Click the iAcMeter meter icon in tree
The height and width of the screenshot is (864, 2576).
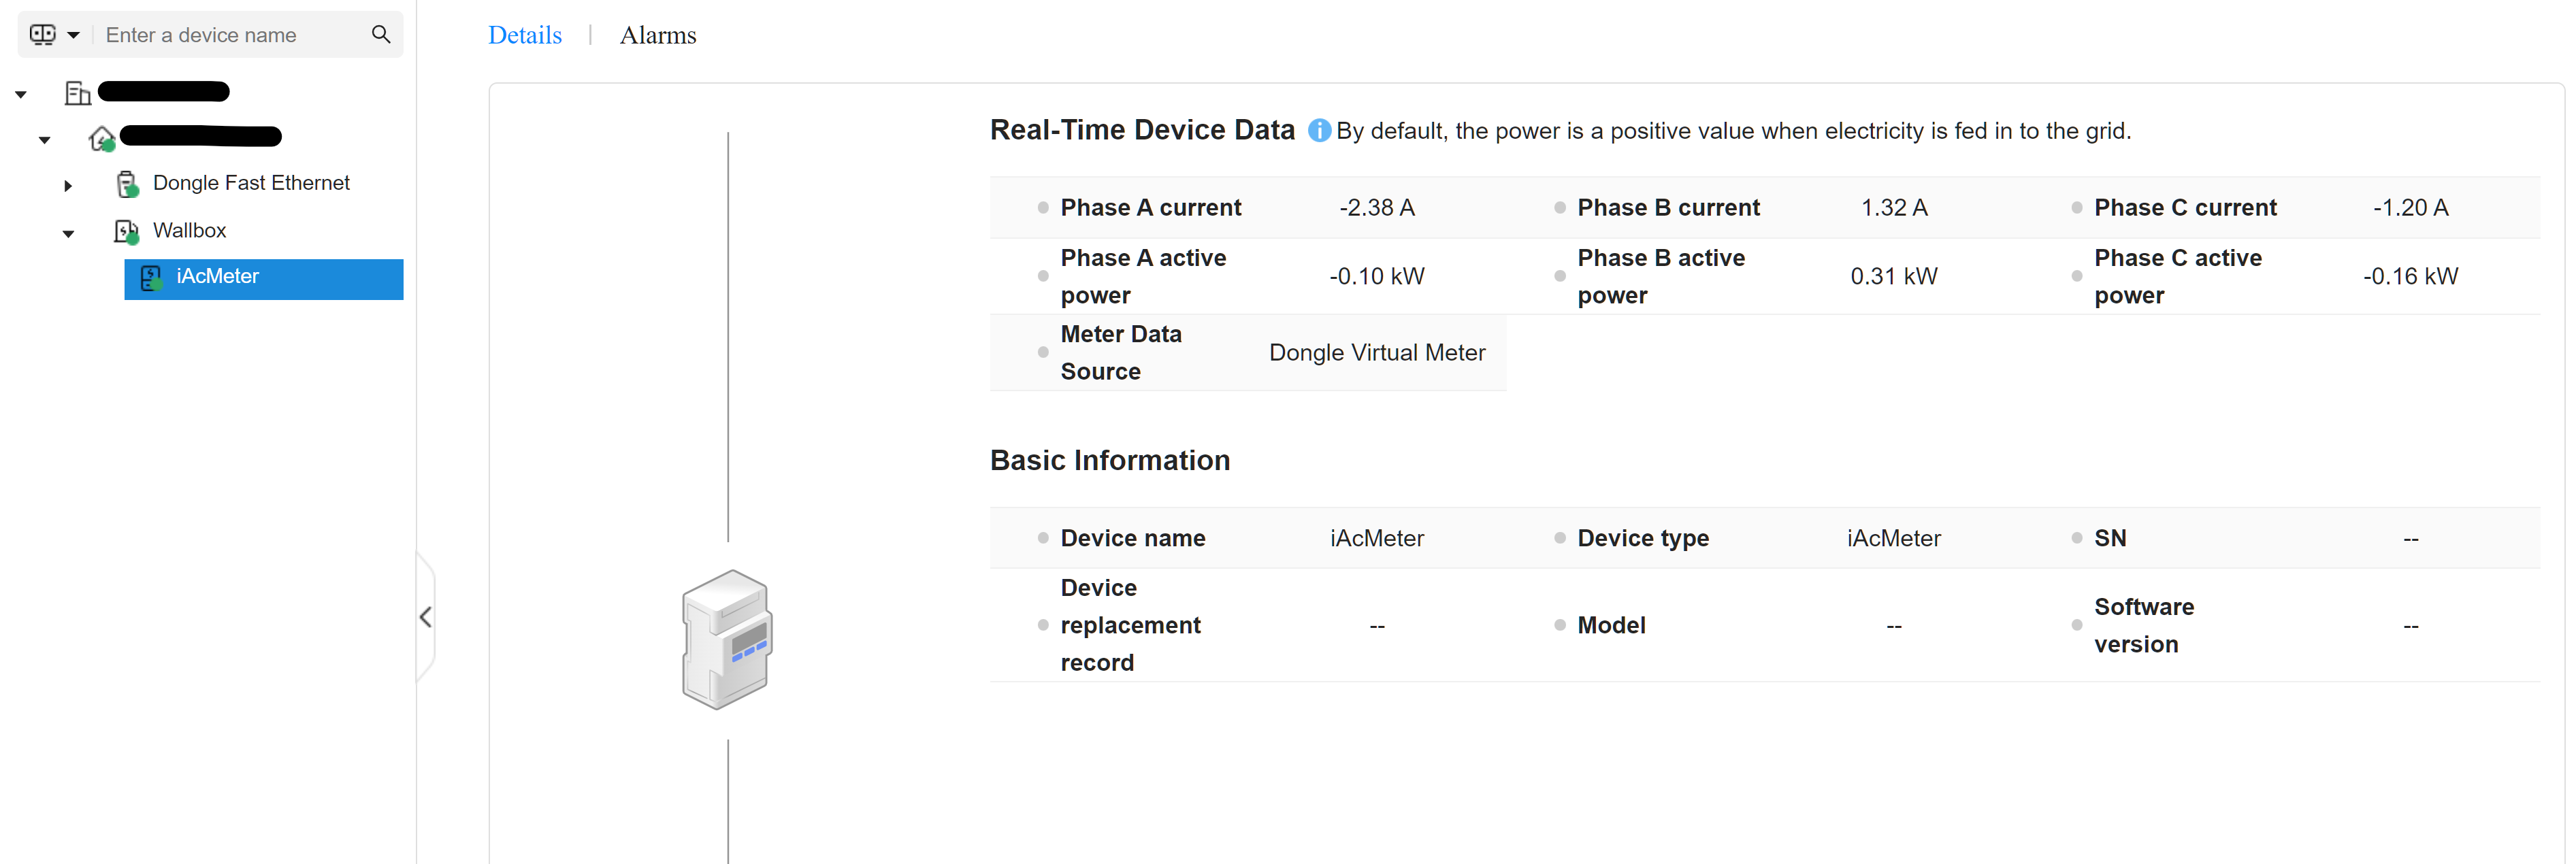pyautogui.click(x=151, y=278)
